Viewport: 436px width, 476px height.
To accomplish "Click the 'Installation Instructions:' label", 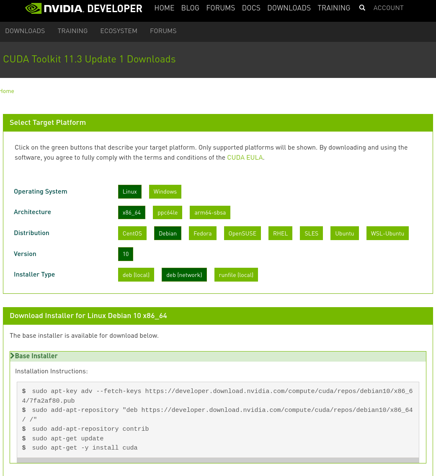I will [x=52, y=371].
